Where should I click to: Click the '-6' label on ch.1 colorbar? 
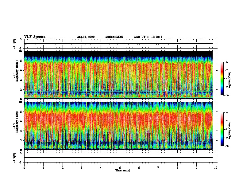[226, 62]
